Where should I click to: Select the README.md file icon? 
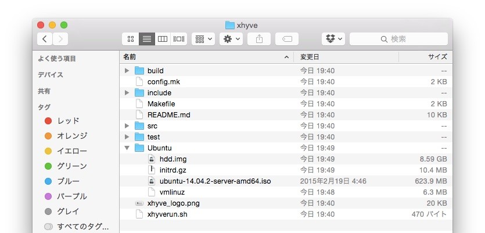click(139, 115)
